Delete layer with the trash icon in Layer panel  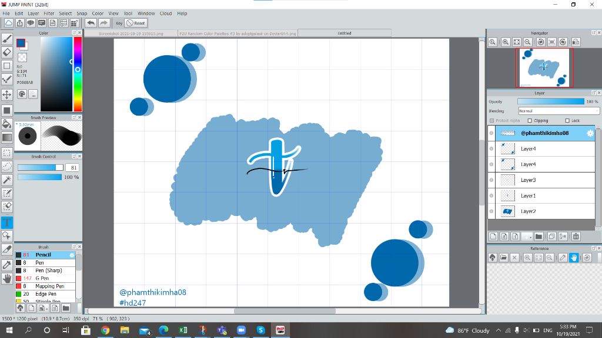[576, 236]
